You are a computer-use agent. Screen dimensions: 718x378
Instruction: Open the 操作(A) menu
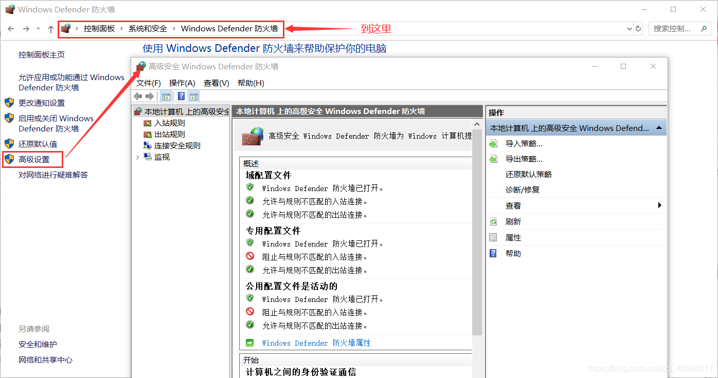click(x=182, y=83)
